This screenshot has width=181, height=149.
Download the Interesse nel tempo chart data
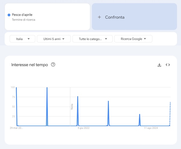(x=159, y=65)
